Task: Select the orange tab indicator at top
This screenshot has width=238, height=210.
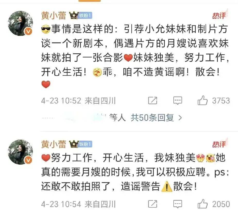Action: tap(90, 1)
